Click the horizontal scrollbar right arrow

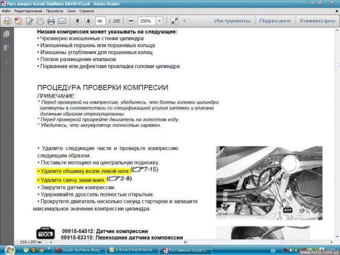(x=331, y=242)
